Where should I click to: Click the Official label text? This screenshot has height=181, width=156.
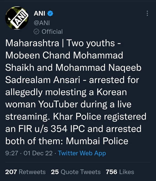(x=52, y=32)
